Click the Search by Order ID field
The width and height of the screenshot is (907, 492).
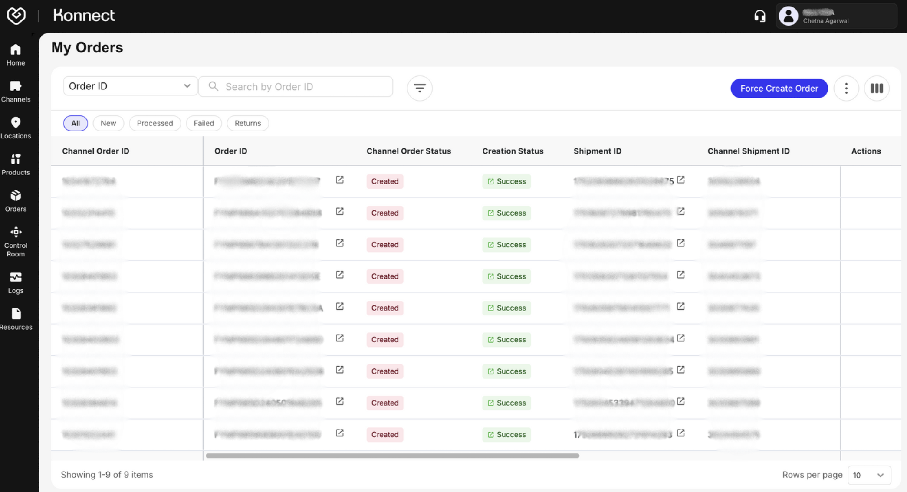(296, 86)
